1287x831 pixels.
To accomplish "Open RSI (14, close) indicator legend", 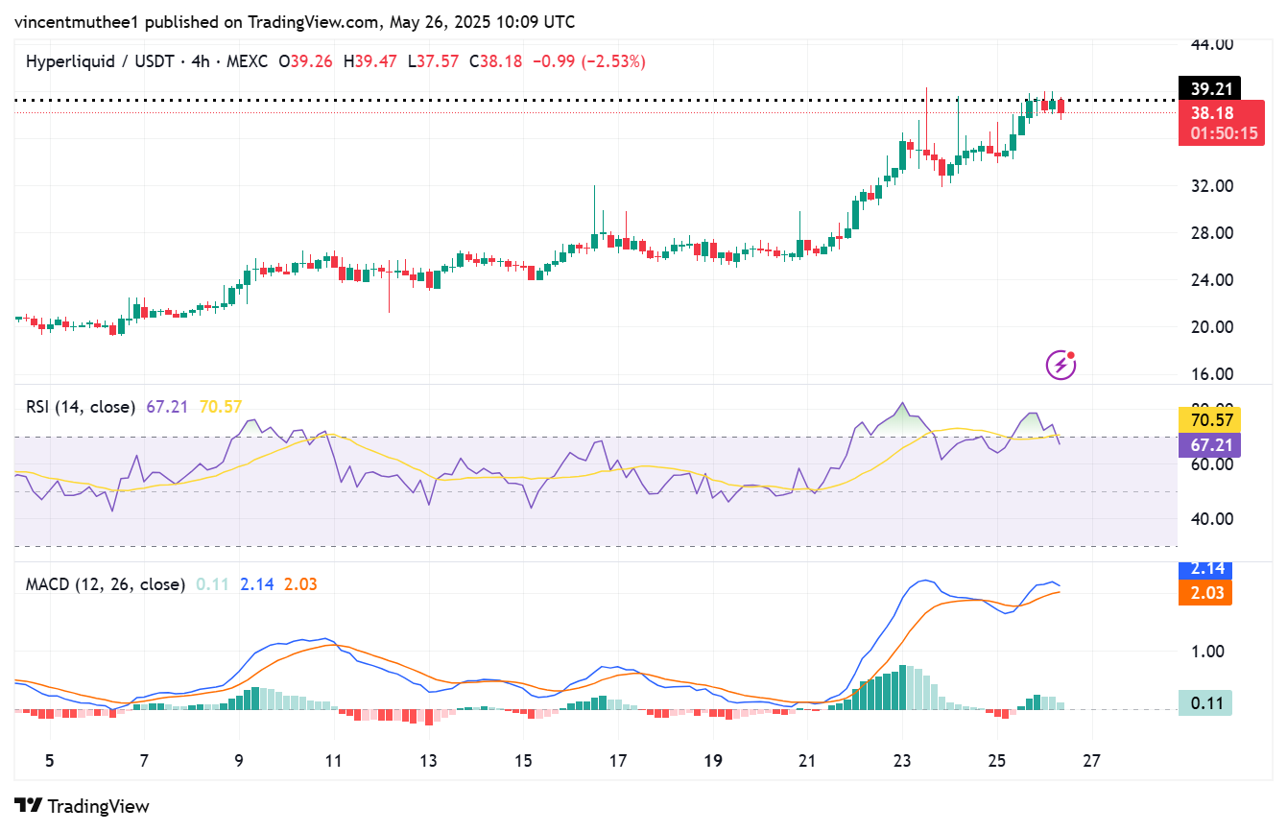I will pos(81,407).
